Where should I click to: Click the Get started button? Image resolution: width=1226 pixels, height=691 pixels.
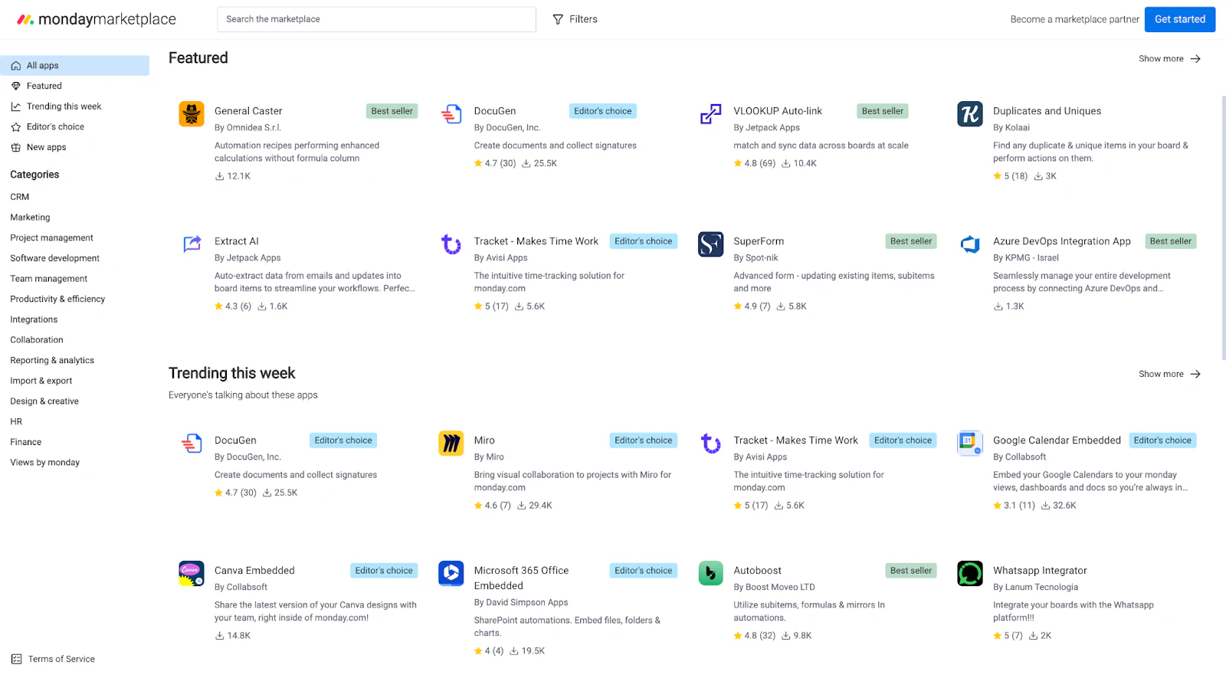coord(1180,19)
